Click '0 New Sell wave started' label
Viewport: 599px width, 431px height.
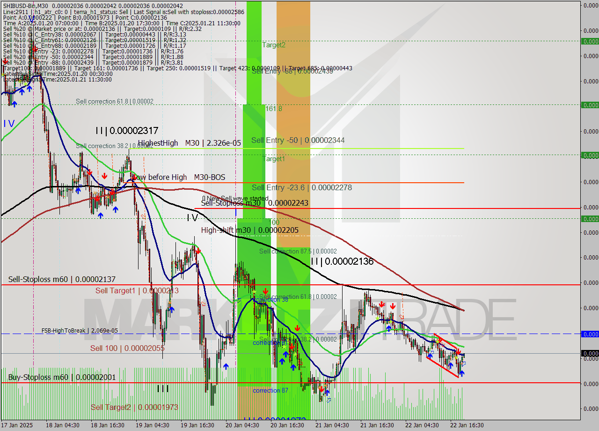235,199
